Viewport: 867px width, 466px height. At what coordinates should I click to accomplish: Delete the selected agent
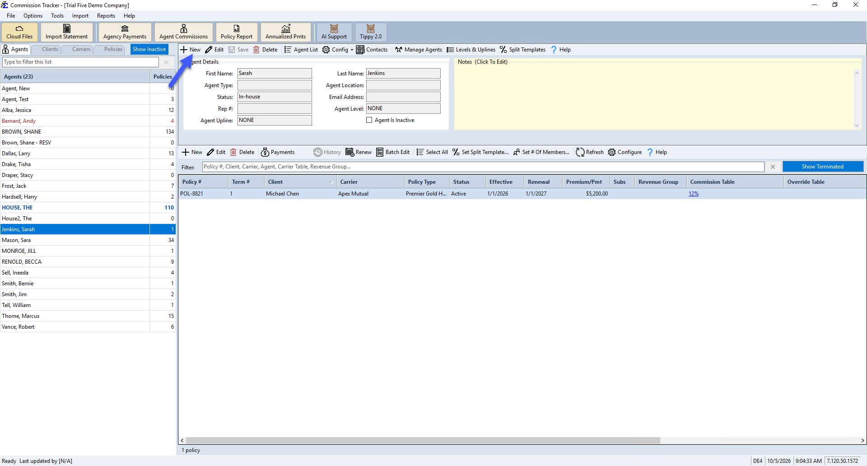(x=266, y=50)
